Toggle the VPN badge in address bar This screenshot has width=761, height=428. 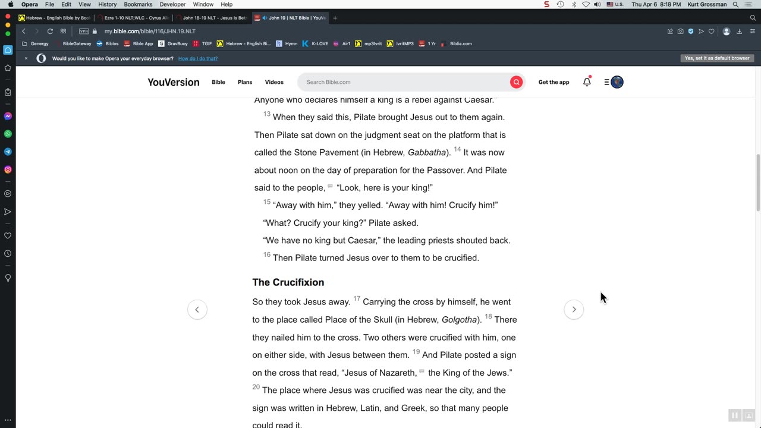coord(84,31)
